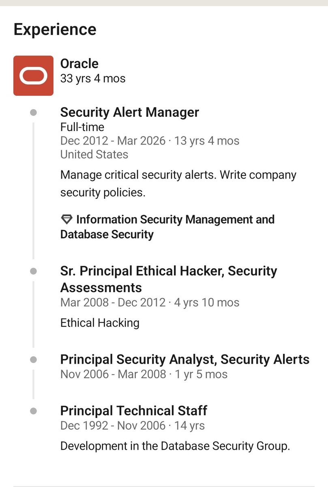Select the Principal Technical Staff timeline bullet
The width and height of the screenshot is (328, 487).
pyautogui.click(x=34, y=411)
